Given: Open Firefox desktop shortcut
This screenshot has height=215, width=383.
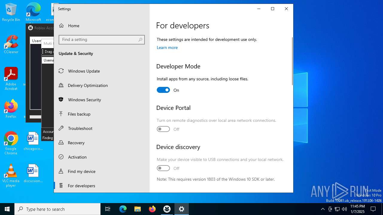Looking at the screenshot, I should pyautogui.click(x=11, y=109).
